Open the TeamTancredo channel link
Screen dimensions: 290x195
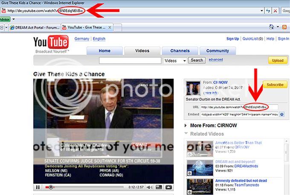(x=246, y=185)
